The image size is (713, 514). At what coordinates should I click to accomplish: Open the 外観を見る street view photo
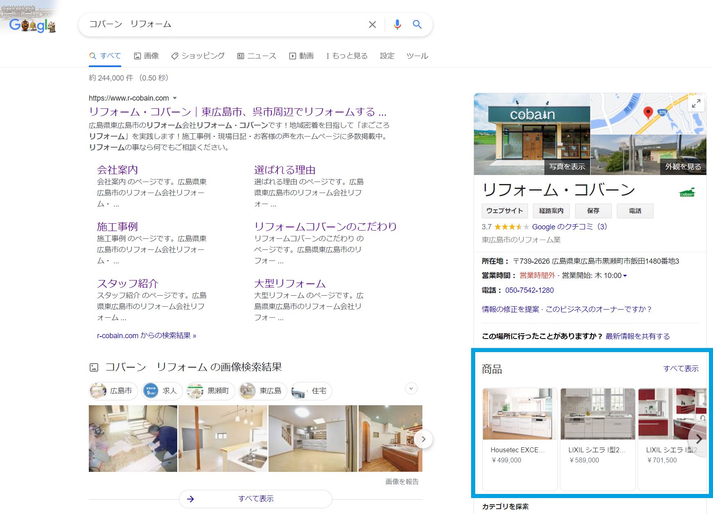(649, 155)
